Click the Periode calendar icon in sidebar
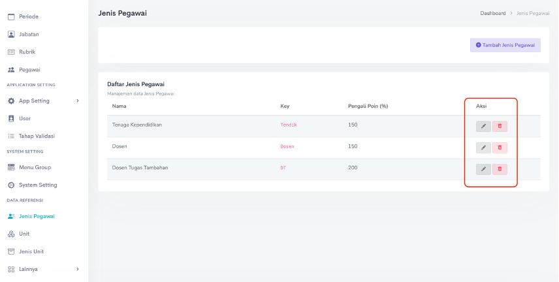Screen dimensions: 559x282 coord(11,16)
